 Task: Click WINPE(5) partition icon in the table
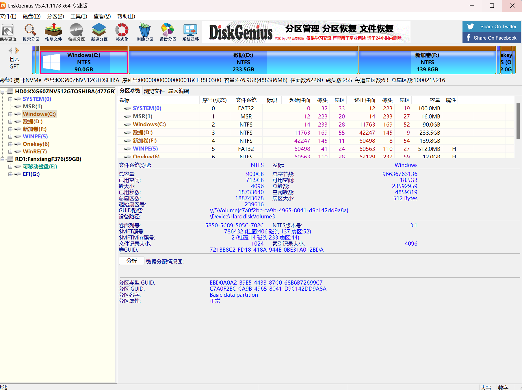tap(127, 149)
